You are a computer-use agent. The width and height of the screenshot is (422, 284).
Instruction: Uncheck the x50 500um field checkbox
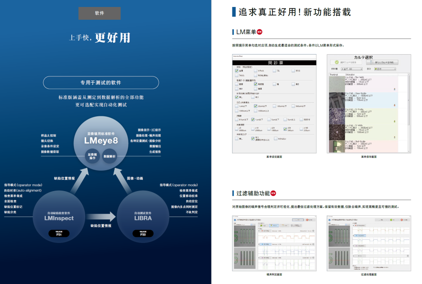point(285,129)
